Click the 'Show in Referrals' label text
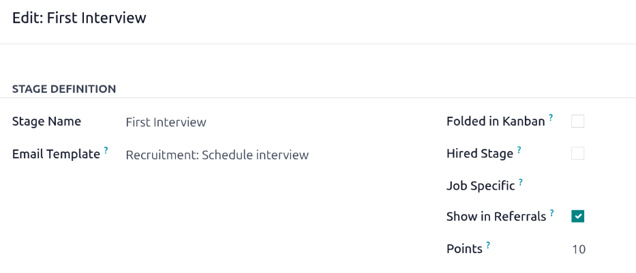This screenshot has height=273, width=636. coord(496,216)
